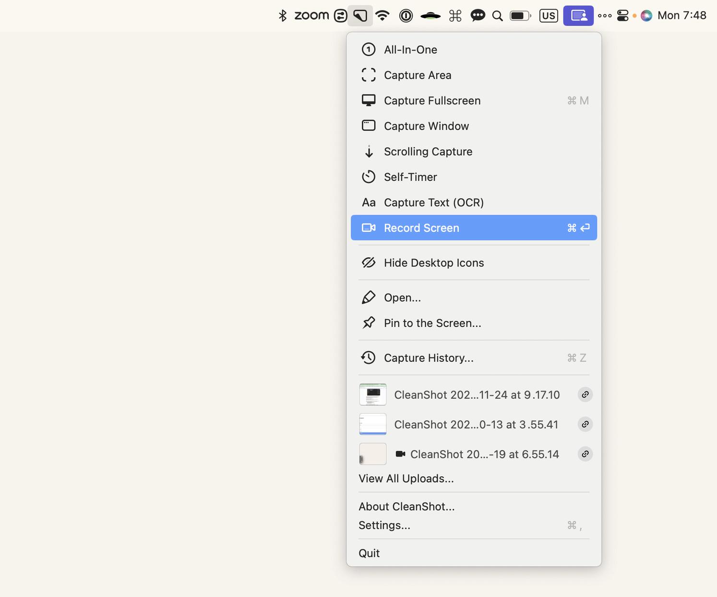This screenshot has height=597, width=717.
Task: Open Bluetooth status in menu bar
Action: [x=283, y=16]
